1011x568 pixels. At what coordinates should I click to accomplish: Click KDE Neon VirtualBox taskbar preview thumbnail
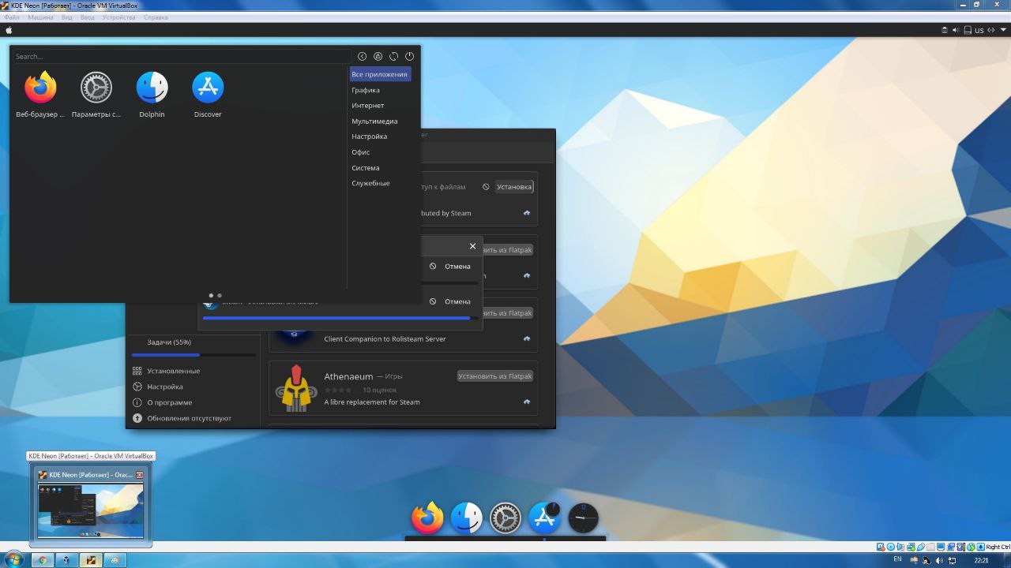pyautogui.click(x=91, y=510)
